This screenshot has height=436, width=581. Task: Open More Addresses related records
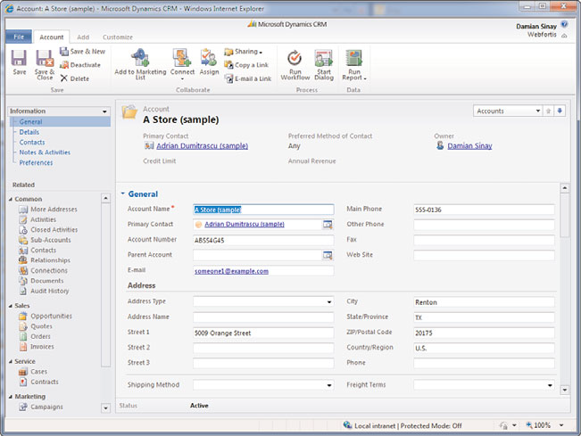tap(48, 210)
